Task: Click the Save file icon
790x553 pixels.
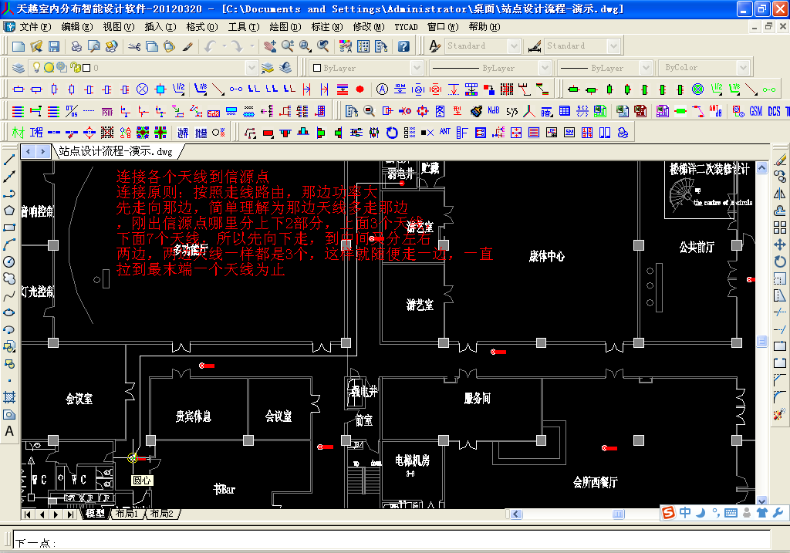Action: click(54, 46)
